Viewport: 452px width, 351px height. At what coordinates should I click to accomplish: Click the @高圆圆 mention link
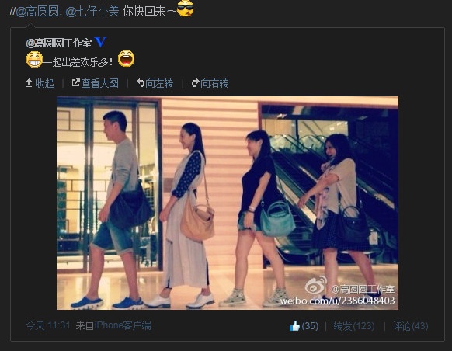37,12
